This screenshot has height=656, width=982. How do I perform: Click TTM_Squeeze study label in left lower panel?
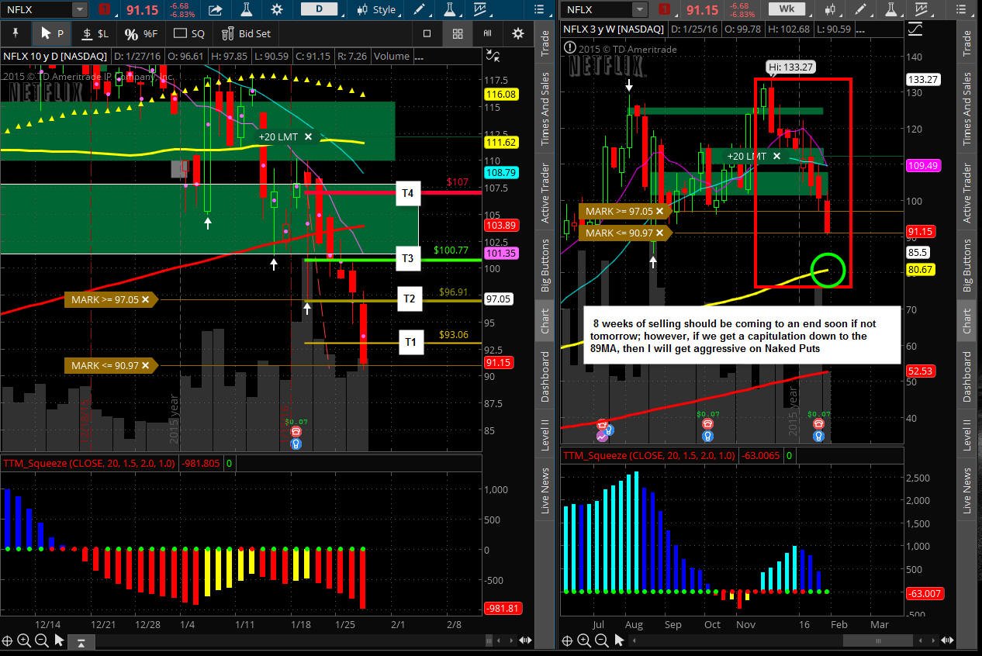88,463
